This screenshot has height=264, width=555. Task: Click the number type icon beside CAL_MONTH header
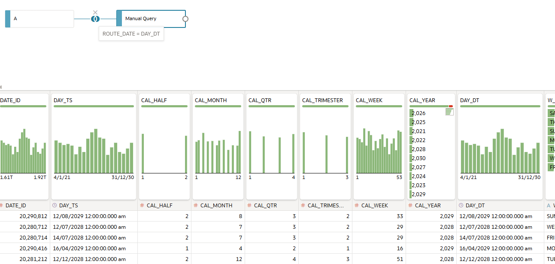pos(196,206)
